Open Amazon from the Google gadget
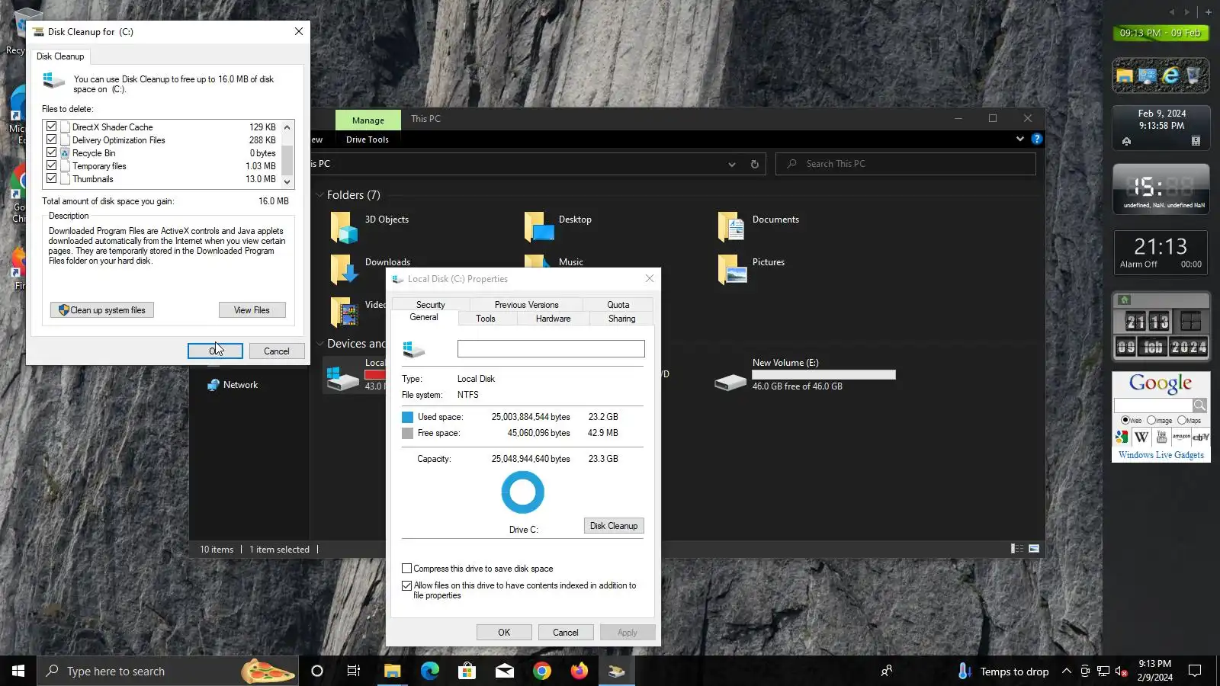The image size is (1220, 686). 1181,437
